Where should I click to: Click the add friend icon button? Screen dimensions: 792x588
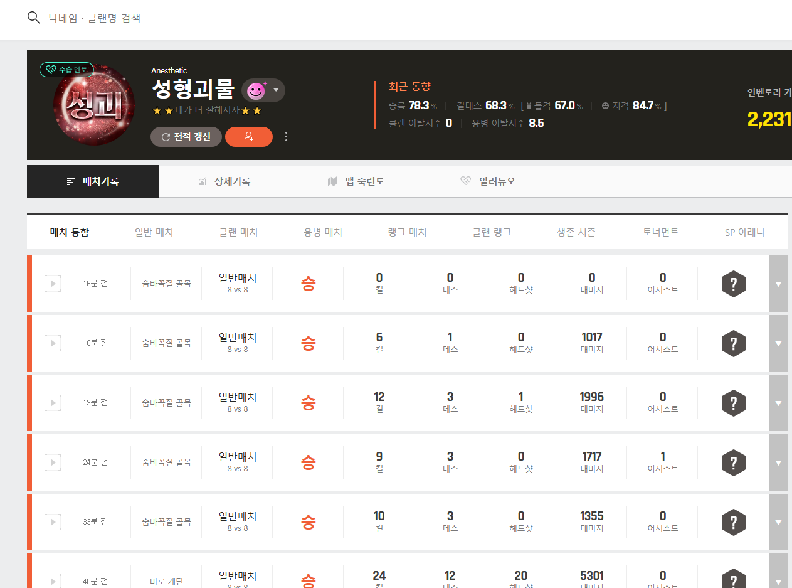[249, 137]
